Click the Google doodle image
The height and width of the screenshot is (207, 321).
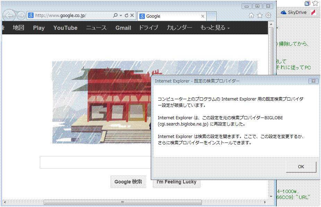(x=102, y=102)
